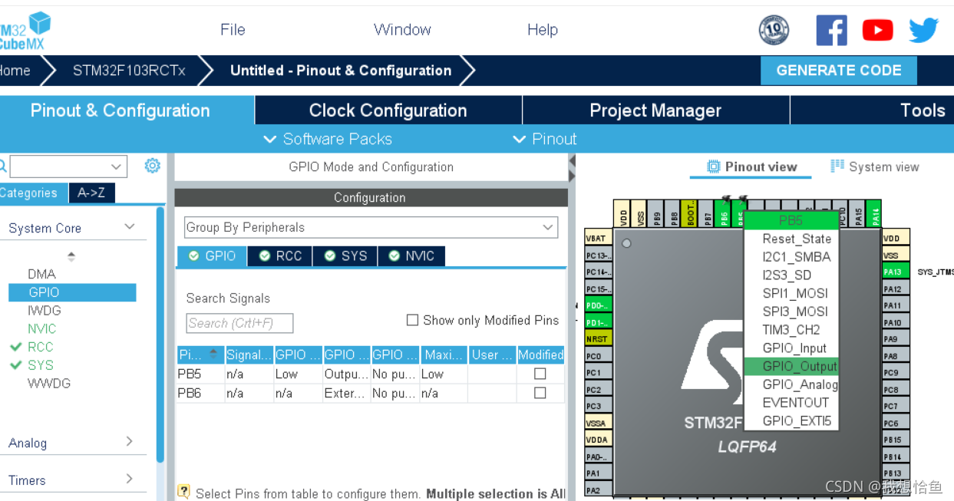This screenshot has width=954, height=501.
Task: Switch to the A->Z list tab
Action: click(91, 193)
